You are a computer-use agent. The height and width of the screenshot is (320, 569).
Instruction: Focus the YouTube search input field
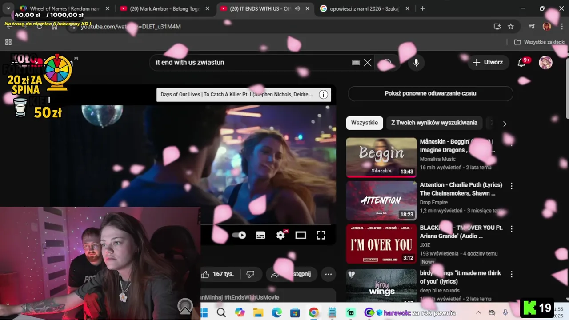[251, 63]
